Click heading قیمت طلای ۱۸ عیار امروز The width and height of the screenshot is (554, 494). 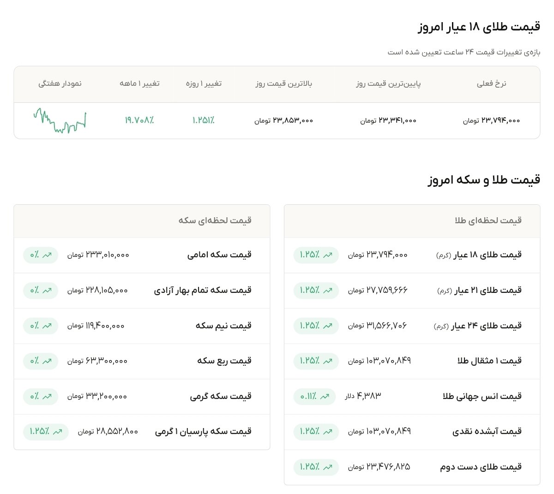(x=479, y=27)
